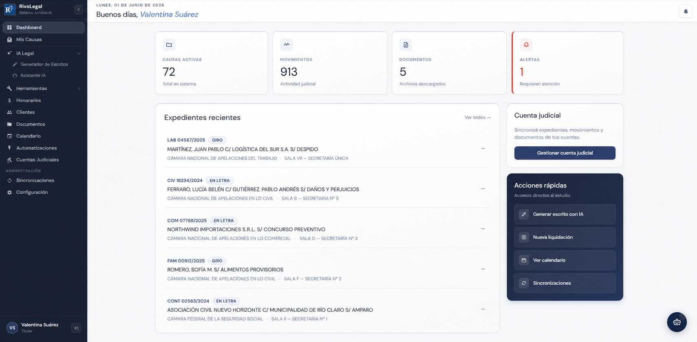Select Generador de Escritos item
This screenshot has width=697, height=342.
point(44,64)
